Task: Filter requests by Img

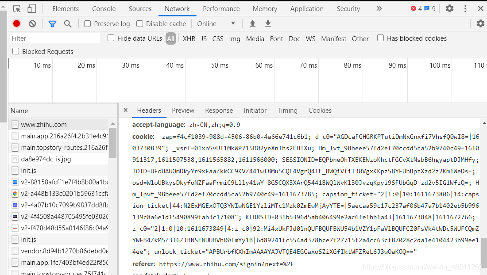Action: (235, 39)
